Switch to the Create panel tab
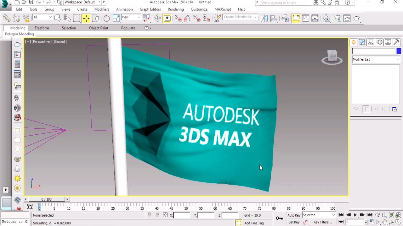This screenshot has width=403, height=226. point(354,42)
